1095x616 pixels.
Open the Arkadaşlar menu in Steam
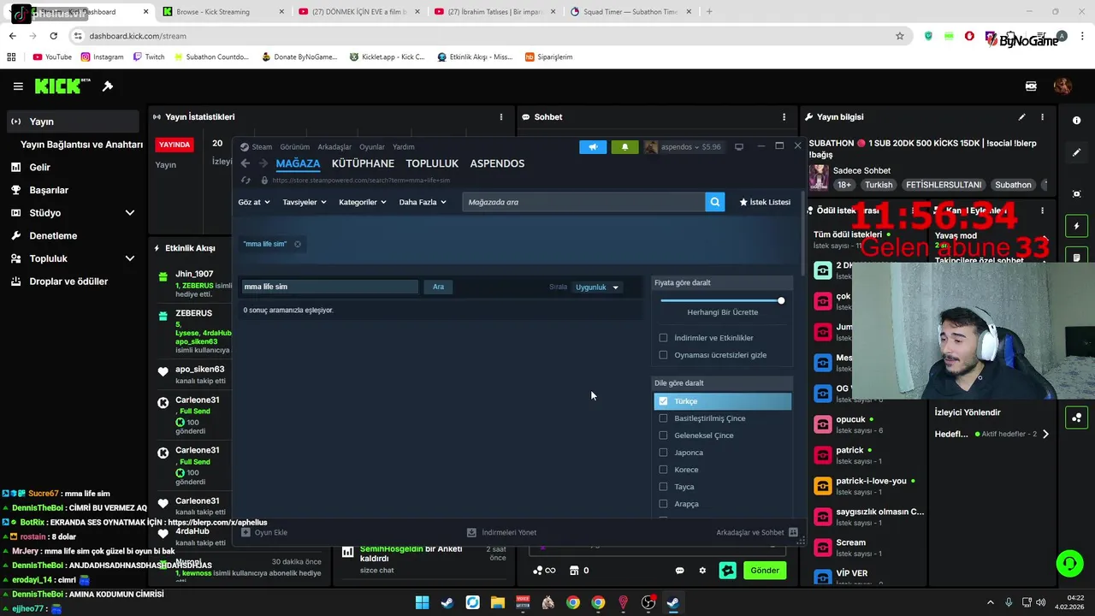pyautogui.click(x=334, y=147)
